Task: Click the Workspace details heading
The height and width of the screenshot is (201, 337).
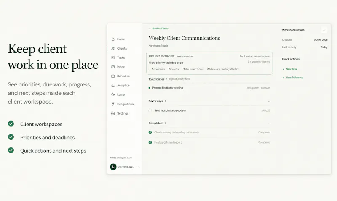Action: [x=293, y=30]
